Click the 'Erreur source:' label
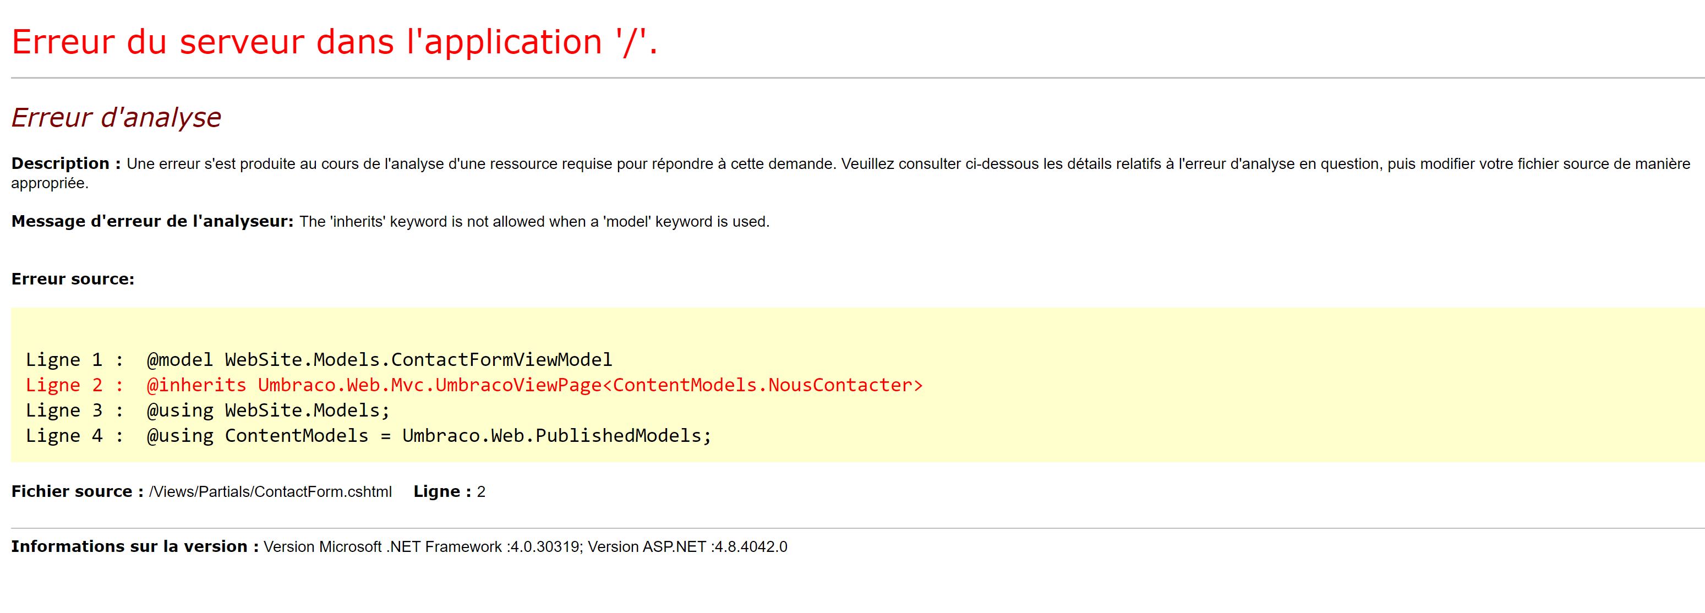The height and width of the screenshot is (613, 1705). pos(73,280)
